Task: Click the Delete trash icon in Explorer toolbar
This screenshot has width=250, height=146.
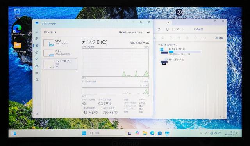Action: click(x=195, y=38)
